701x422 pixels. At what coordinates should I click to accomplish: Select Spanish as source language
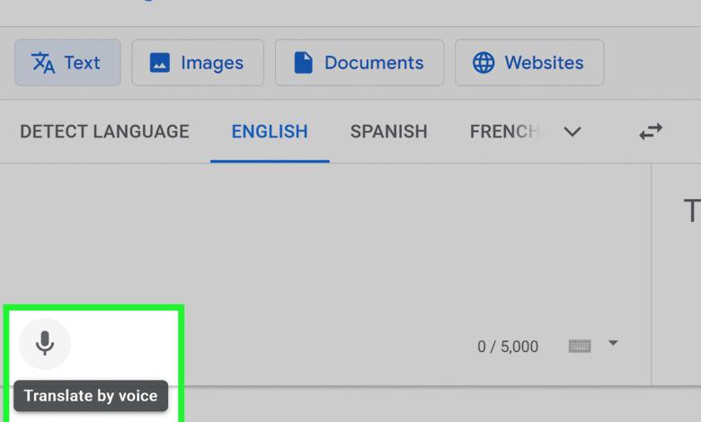click(x=388, y=132)
